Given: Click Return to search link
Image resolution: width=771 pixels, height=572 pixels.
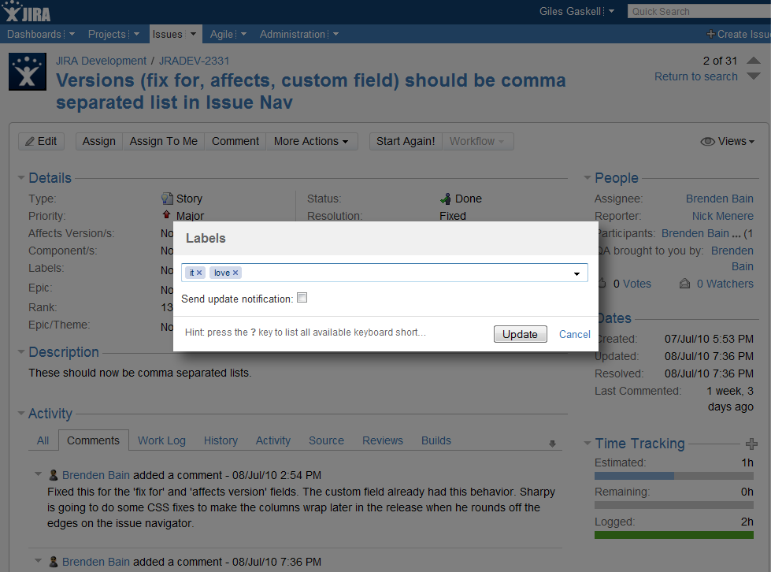Looking at the screenshot, I should click(695, 76).
